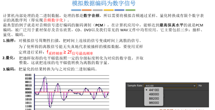Choose 88200 from the sample rate list

154,99
